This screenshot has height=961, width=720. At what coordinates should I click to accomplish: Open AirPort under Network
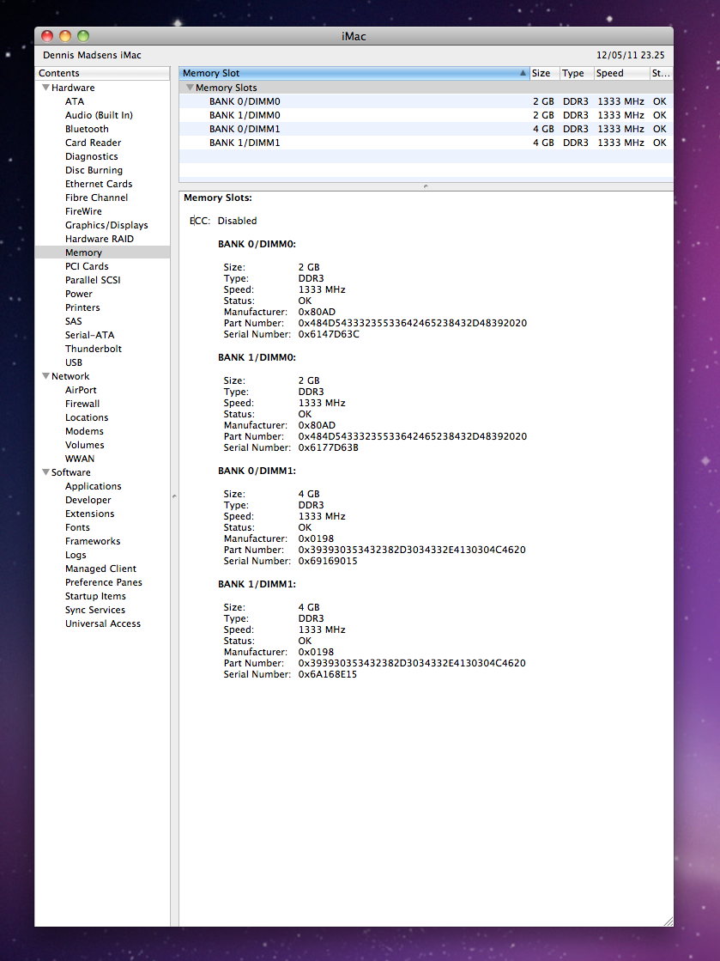(81, 391)
